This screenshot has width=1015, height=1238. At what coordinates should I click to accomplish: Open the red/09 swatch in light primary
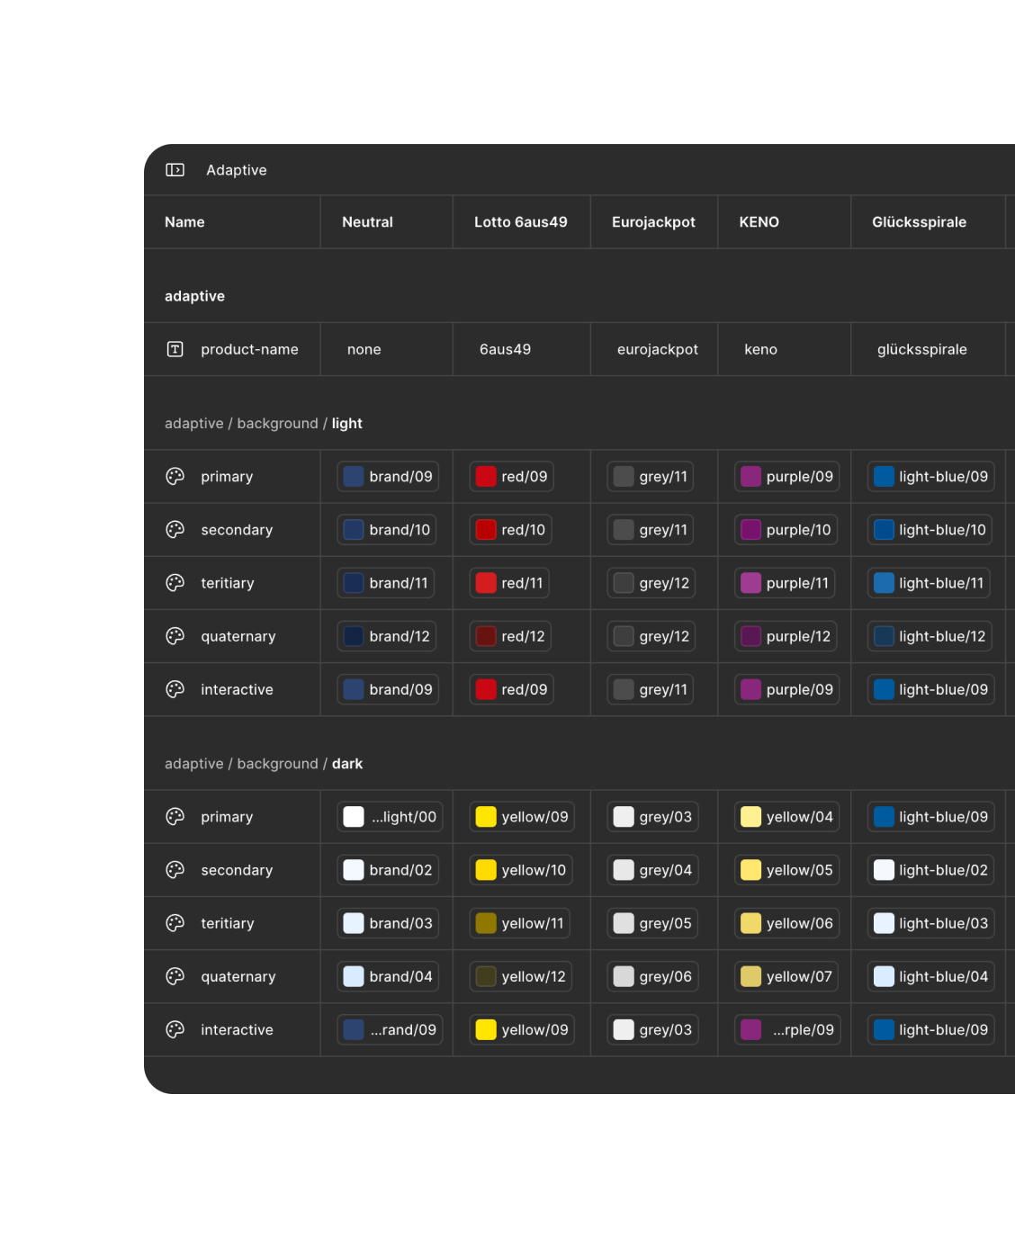tap(511, 476)
